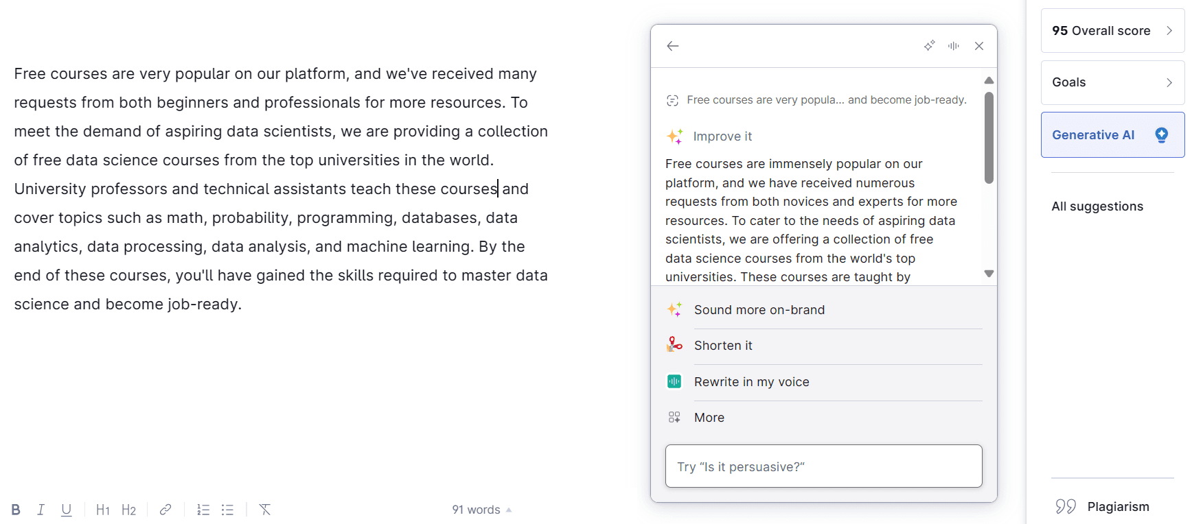Open More prompt options
The width and height of the screenshot is (1192, 524).
pyautogui.click(x=824, y=418)
